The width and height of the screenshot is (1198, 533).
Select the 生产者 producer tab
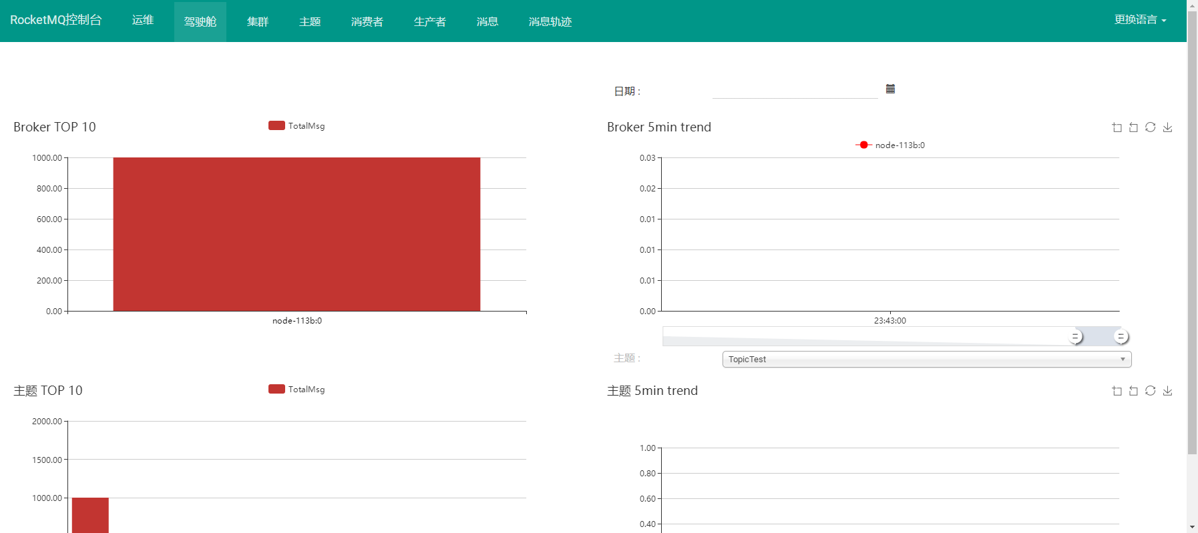pyautogui.click(x=430, y=21)
